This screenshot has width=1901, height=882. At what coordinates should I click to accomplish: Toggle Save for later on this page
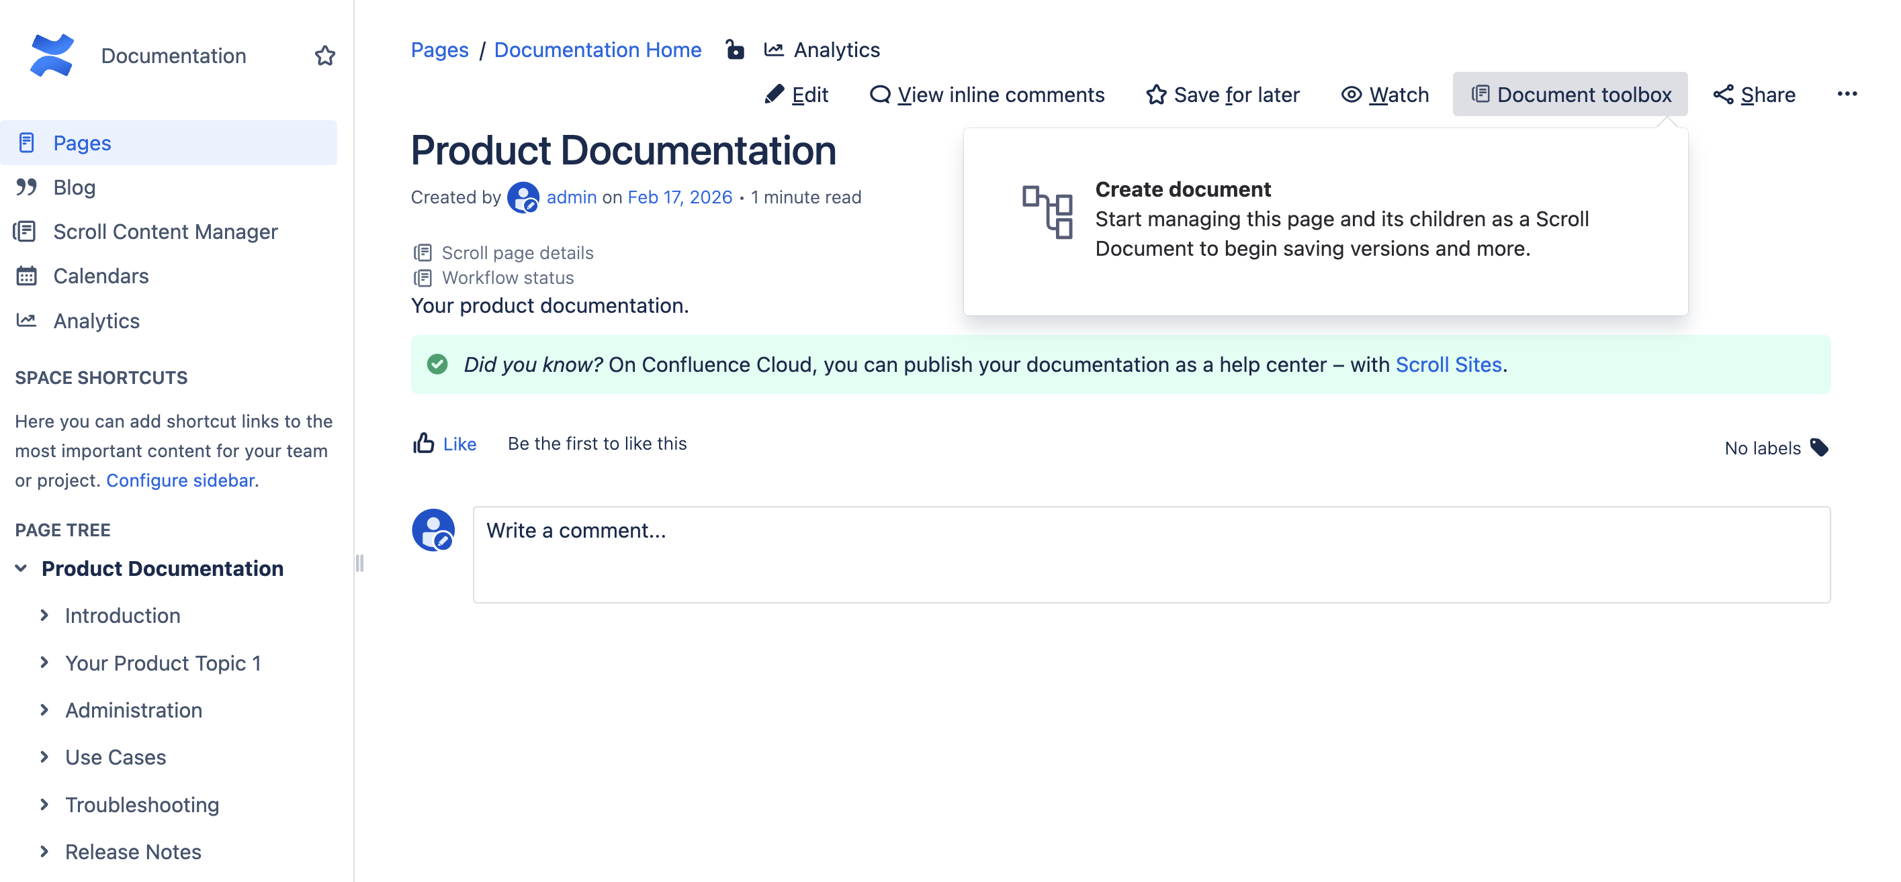[1222, 95]
